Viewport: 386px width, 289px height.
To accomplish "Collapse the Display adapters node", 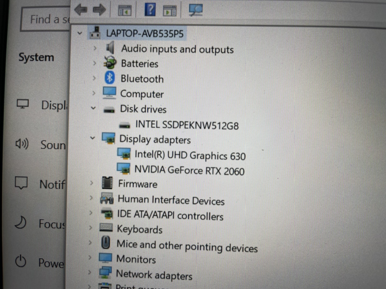I will [92, 138].
